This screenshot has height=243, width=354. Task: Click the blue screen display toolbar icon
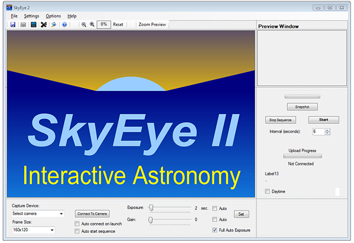tap(33, 24)
